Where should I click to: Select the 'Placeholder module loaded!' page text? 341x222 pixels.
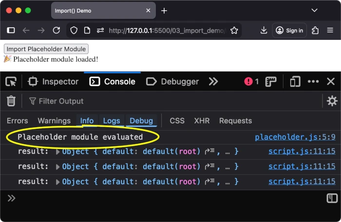[x=56, y=59]
